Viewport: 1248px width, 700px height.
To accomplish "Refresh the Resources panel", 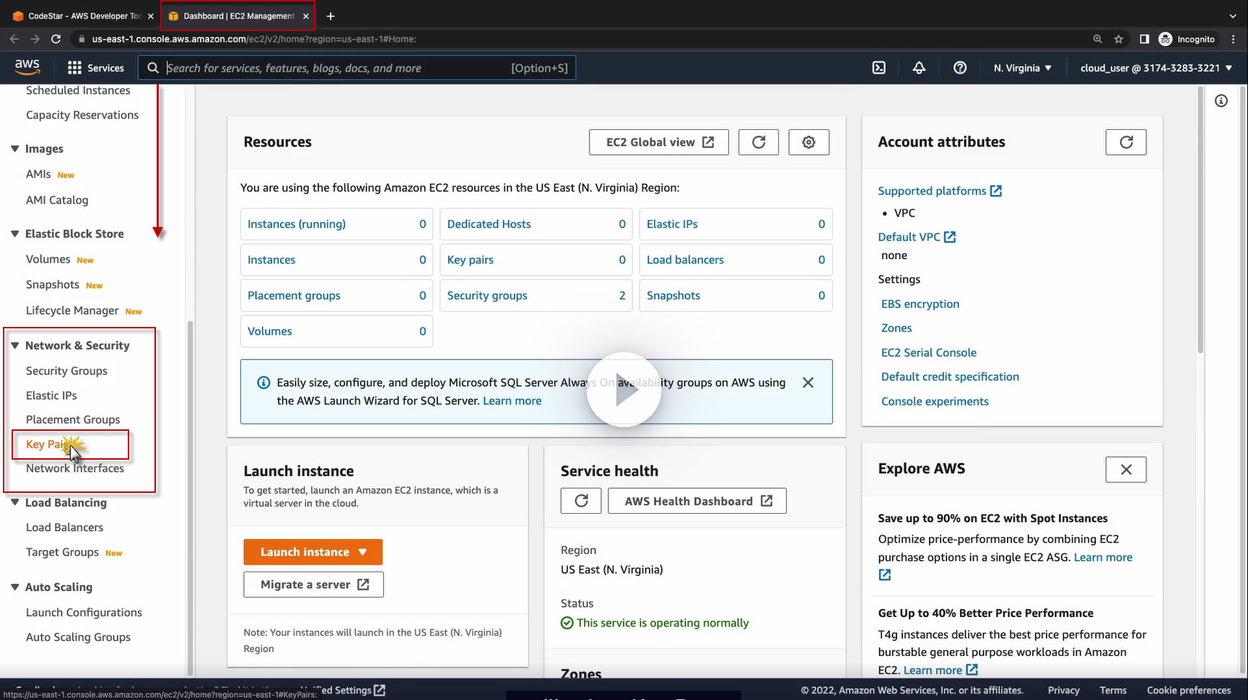I will [x=758, y=142].
